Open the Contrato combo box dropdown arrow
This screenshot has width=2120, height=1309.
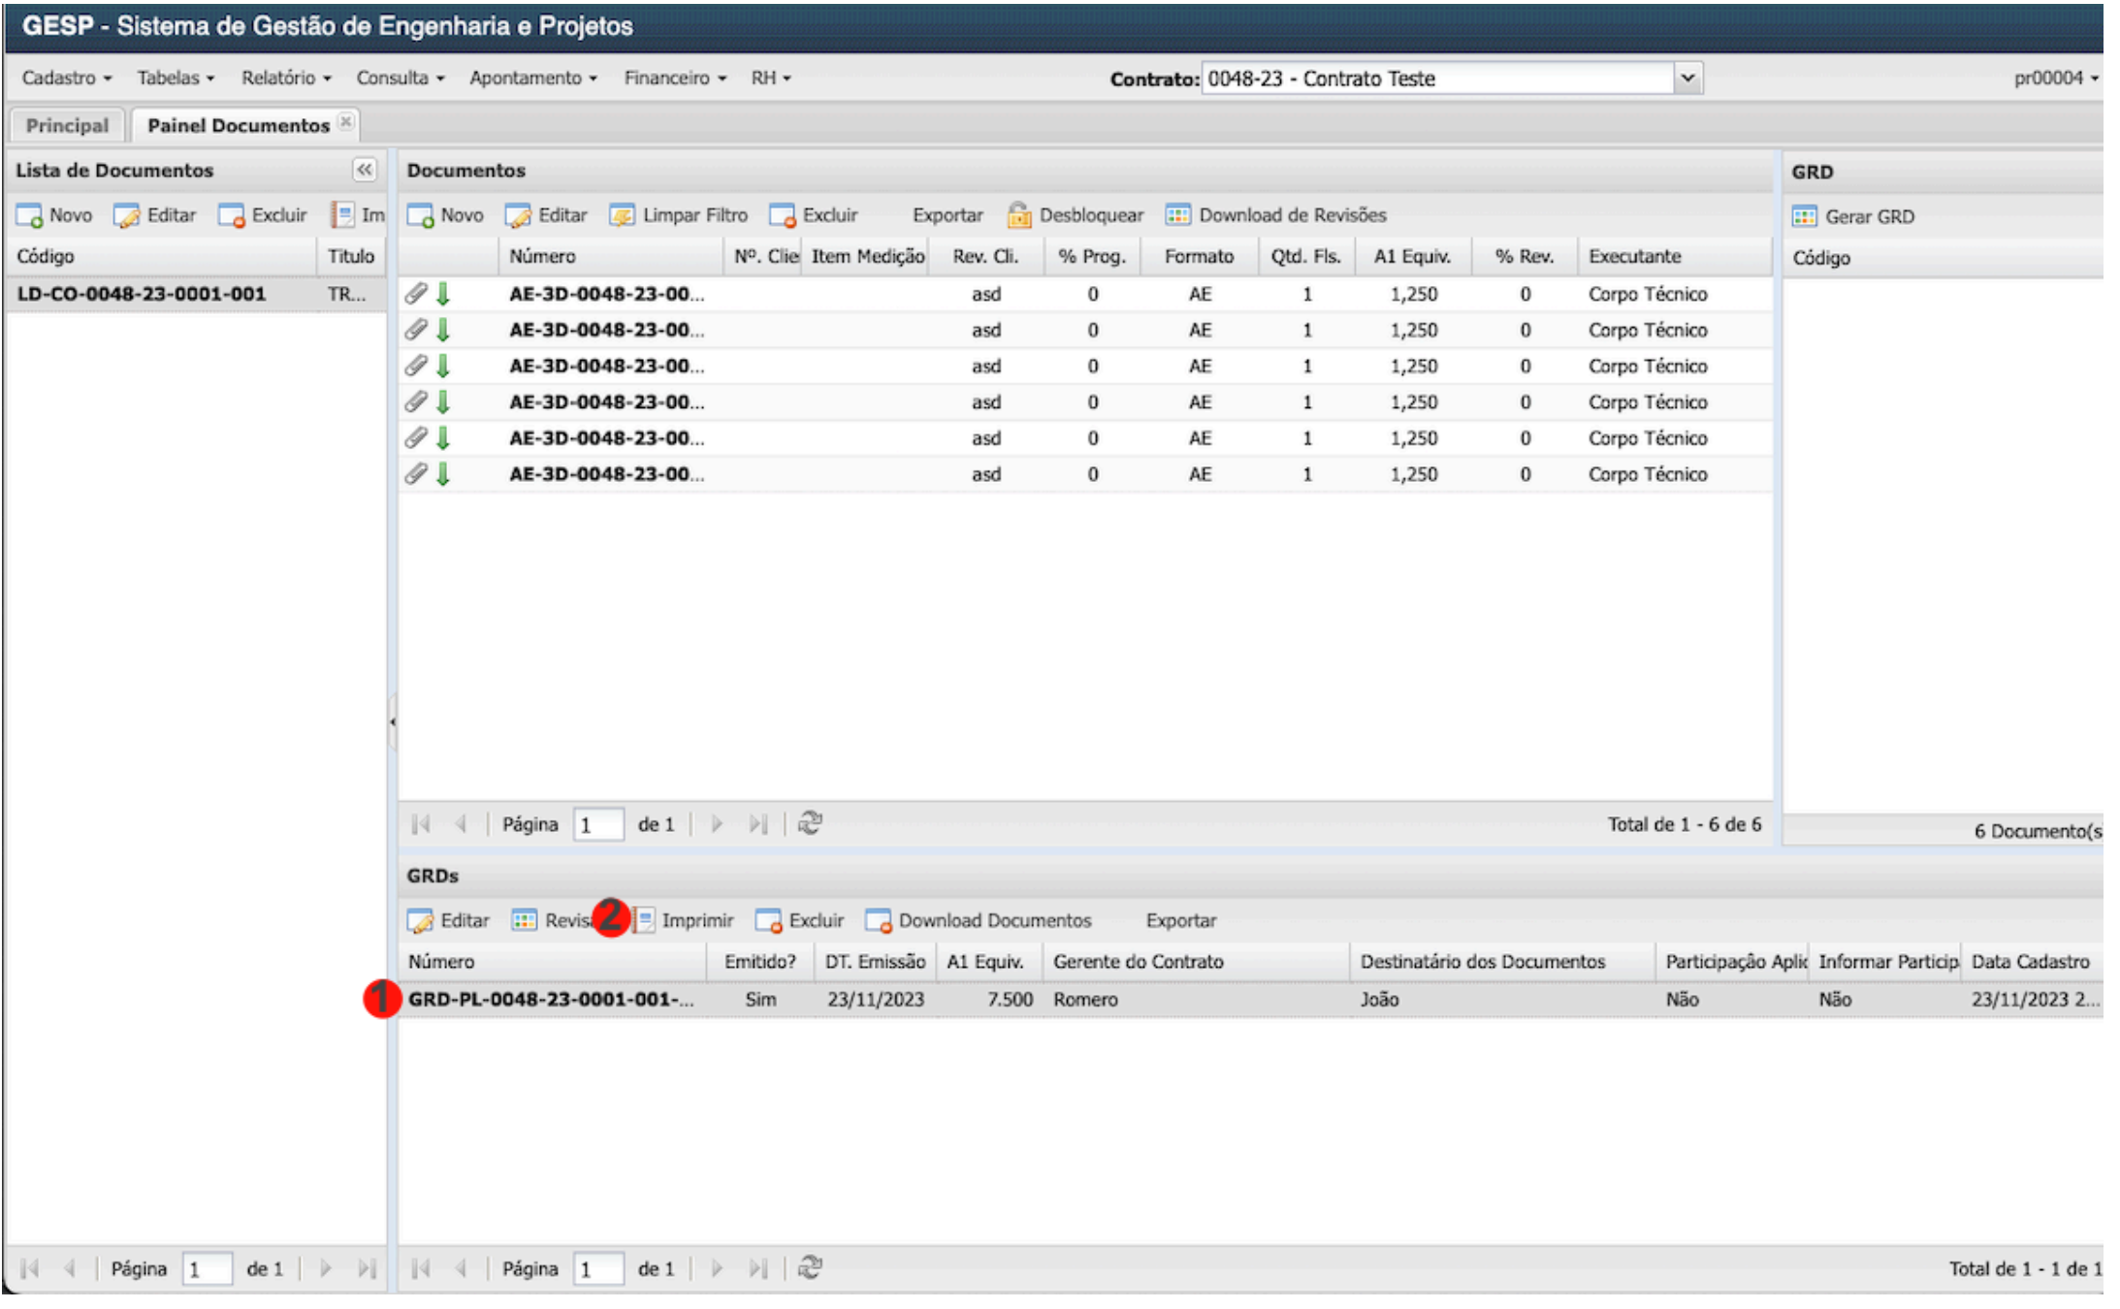point(1687,78)
